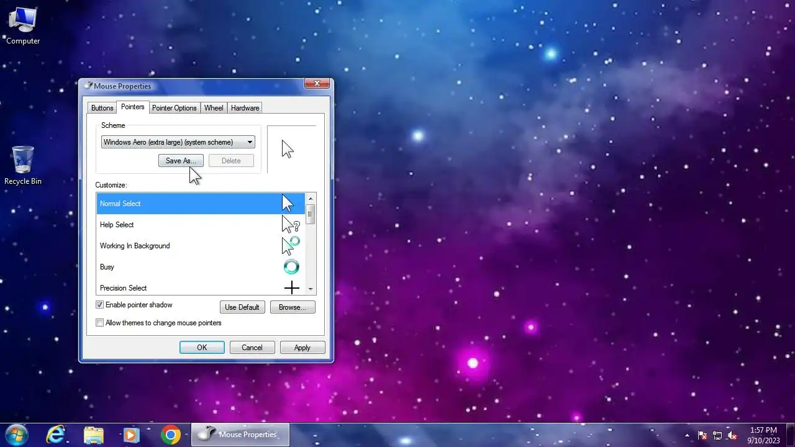Image resolution: width=795 pixels, height=447 pixels.
Task: Toggle Enable pointer shadow checkbox
Action: [x=99, y=305]
